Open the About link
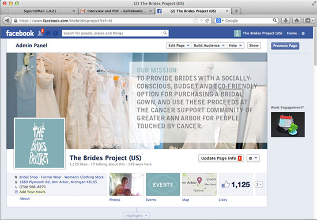The width and height of the screenshot is (317, 220). [25, 199]
